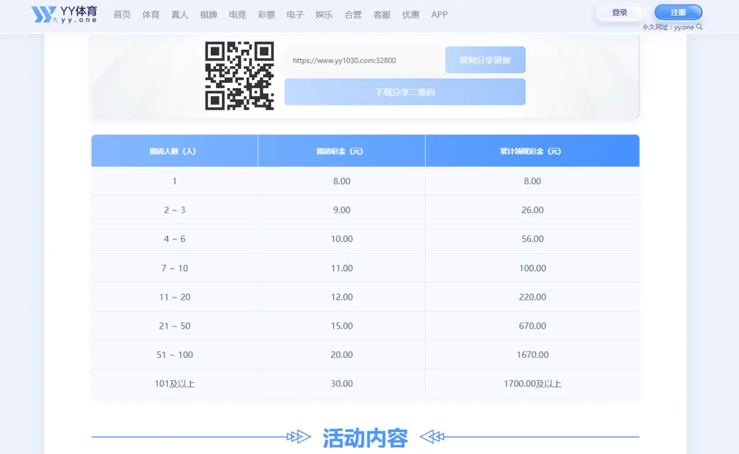Open the 彩票 lottery menu

tap(266, 15)
